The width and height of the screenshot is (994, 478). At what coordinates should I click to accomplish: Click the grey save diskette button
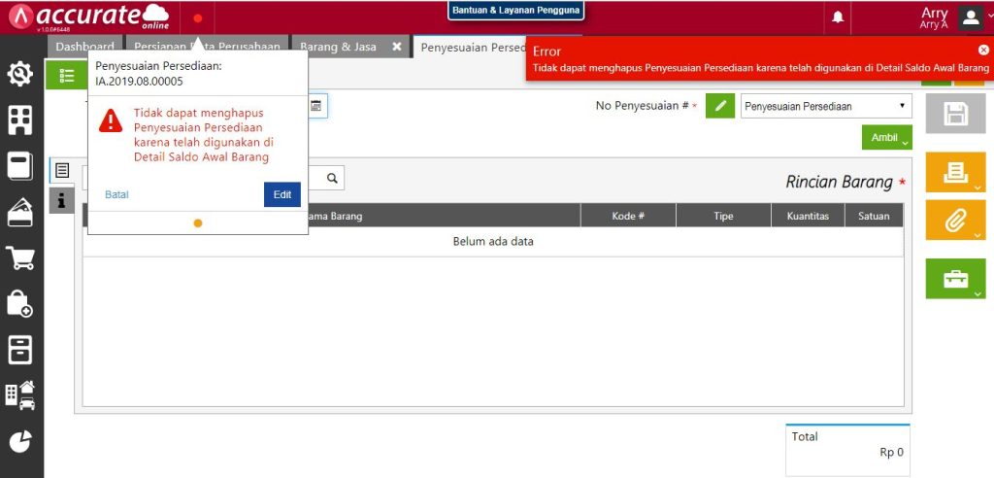(955, 115)
